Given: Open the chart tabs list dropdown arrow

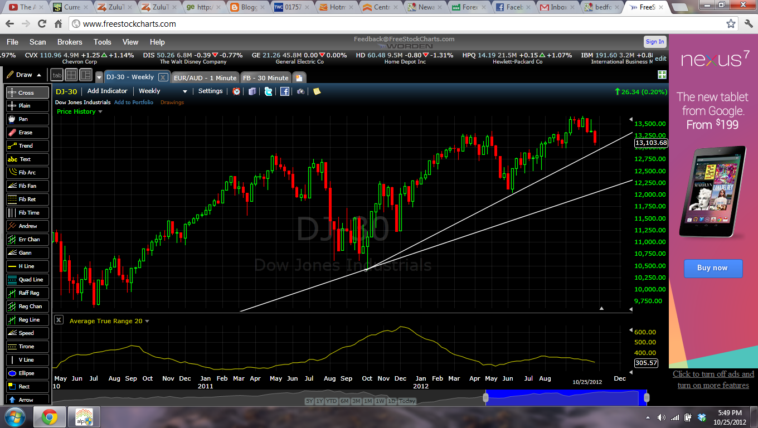Looking at the screenshot, I should click(99, 77).
